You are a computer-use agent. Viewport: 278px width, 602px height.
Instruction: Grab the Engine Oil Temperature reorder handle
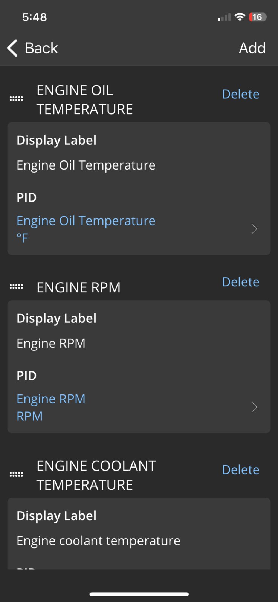click(x=16, y=99)
